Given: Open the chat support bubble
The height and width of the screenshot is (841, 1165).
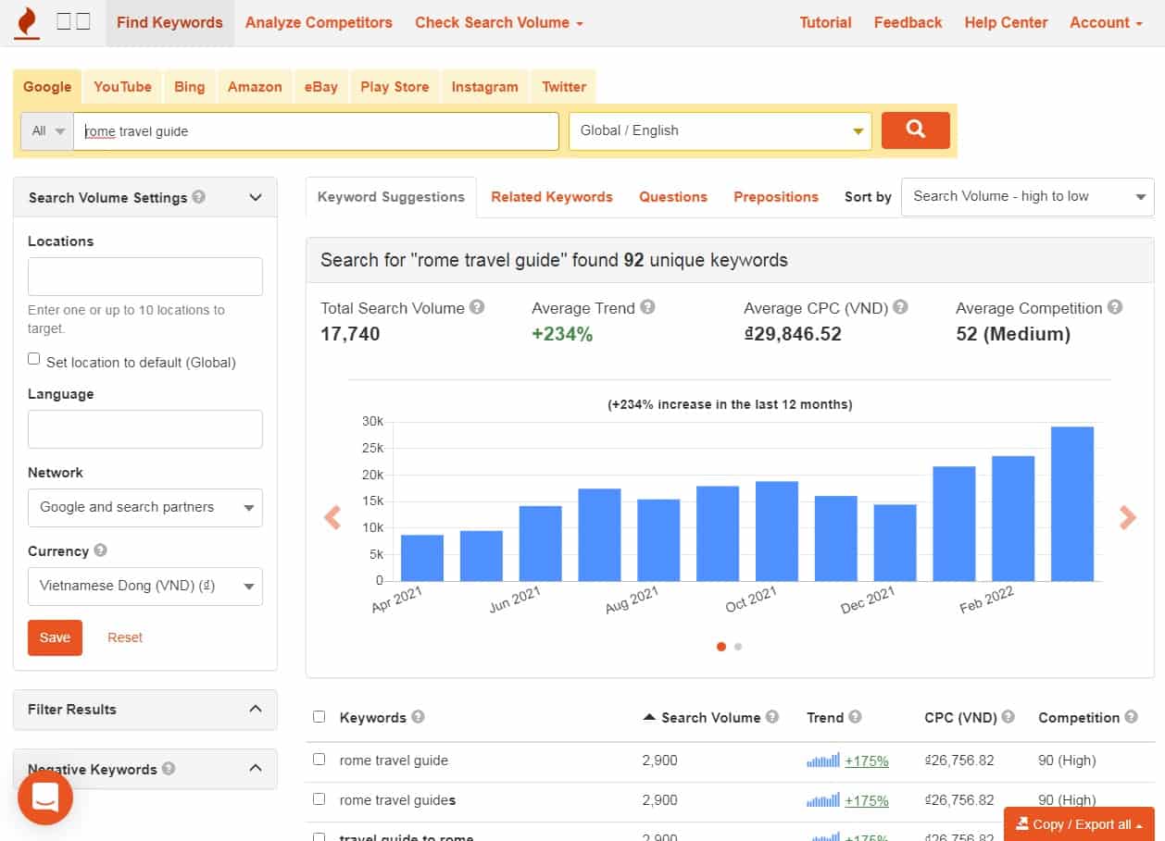Looking at the screenshot, I should 45,797.
